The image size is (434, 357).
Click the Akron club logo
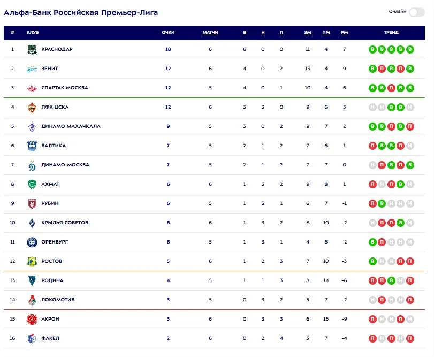(x=32, y=319)
